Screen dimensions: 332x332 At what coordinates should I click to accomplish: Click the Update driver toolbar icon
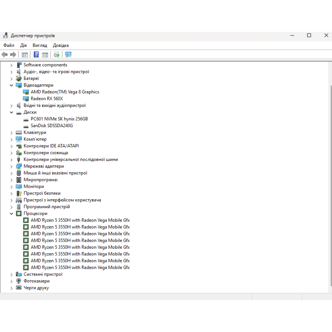pyautogui.click(x=56, y=54)
